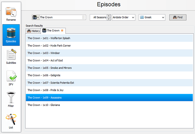Click the TV database source icon

pos(35,17)
